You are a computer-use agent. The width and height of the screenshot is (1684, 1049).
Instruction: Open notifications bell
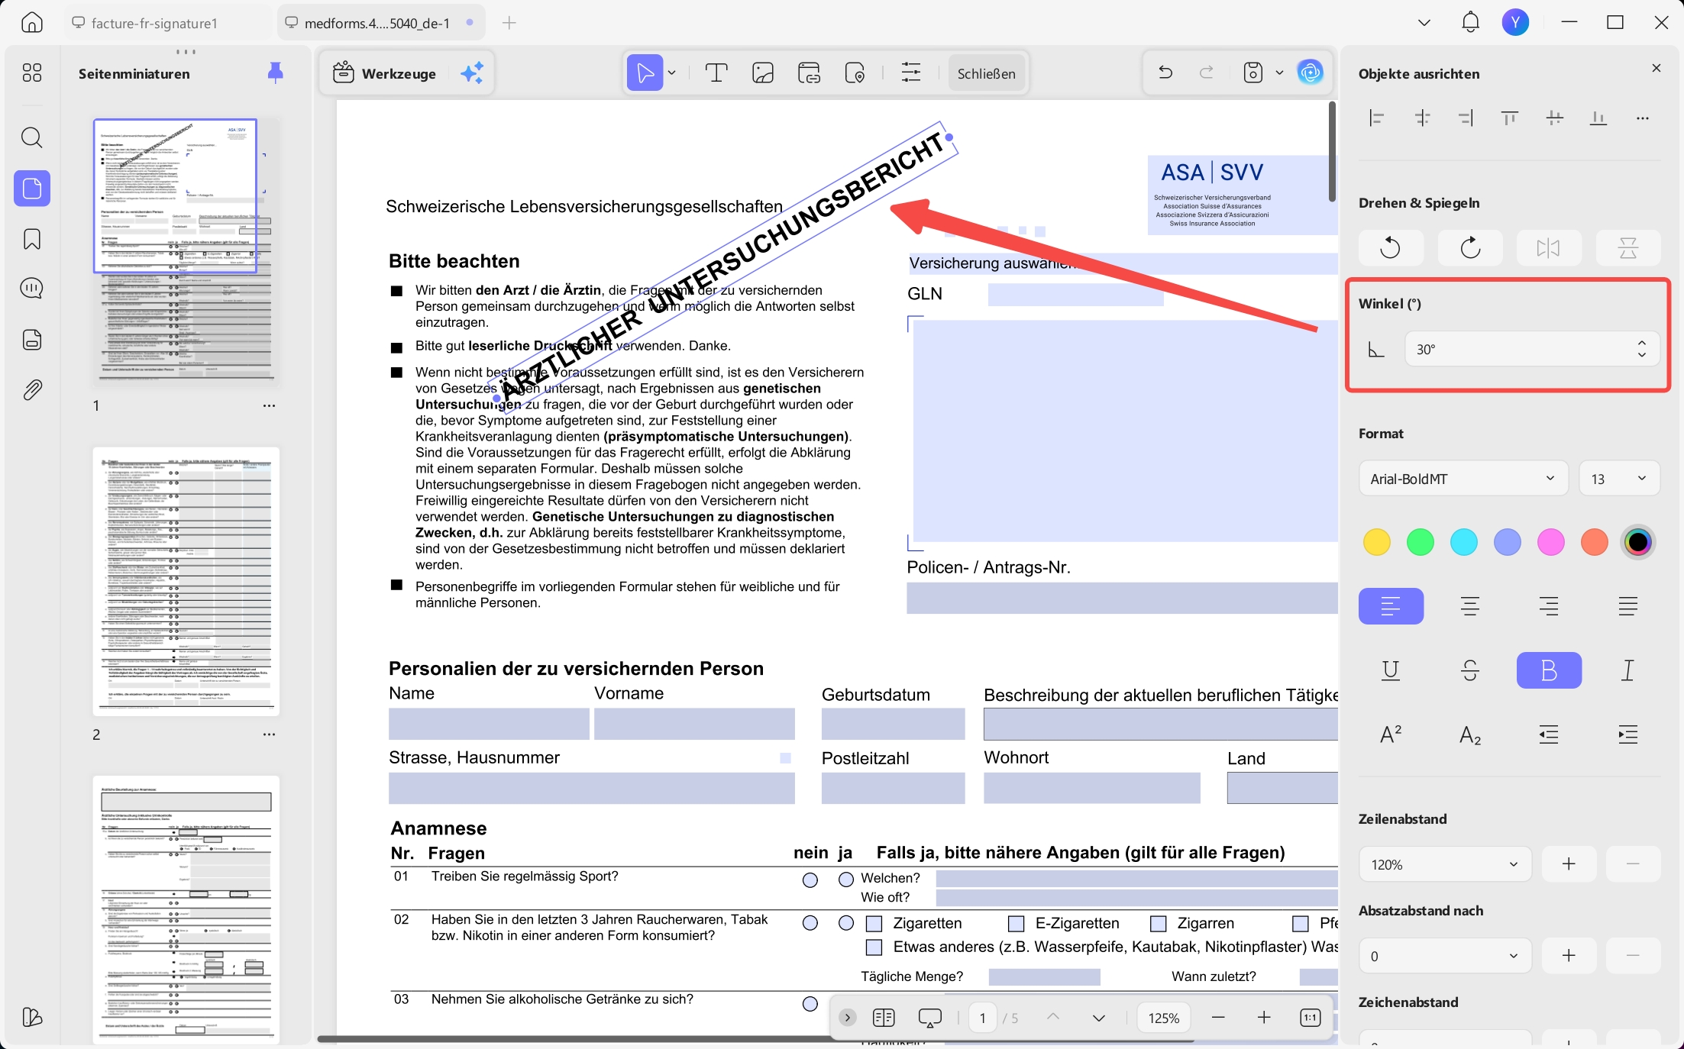coord(1470,22)
